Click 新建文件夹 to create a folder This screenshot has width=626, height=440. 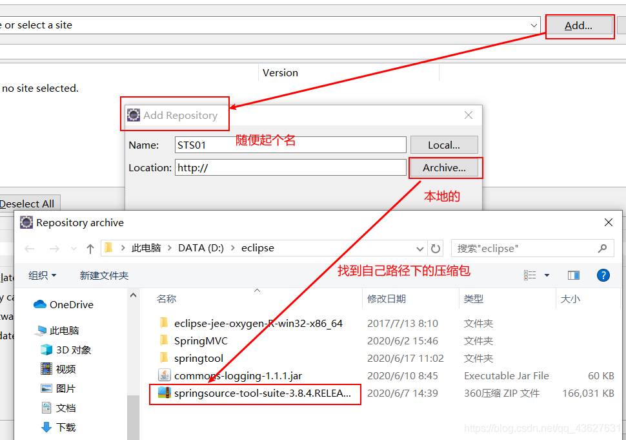tap(104, 275)
